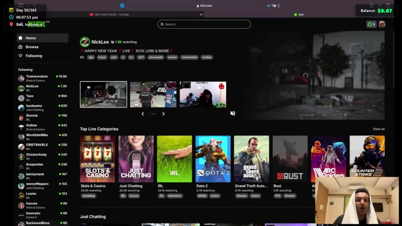Open Outlaw avatar in Following list
Viewport: 402px width, 226px height.
tap(21, 127)
